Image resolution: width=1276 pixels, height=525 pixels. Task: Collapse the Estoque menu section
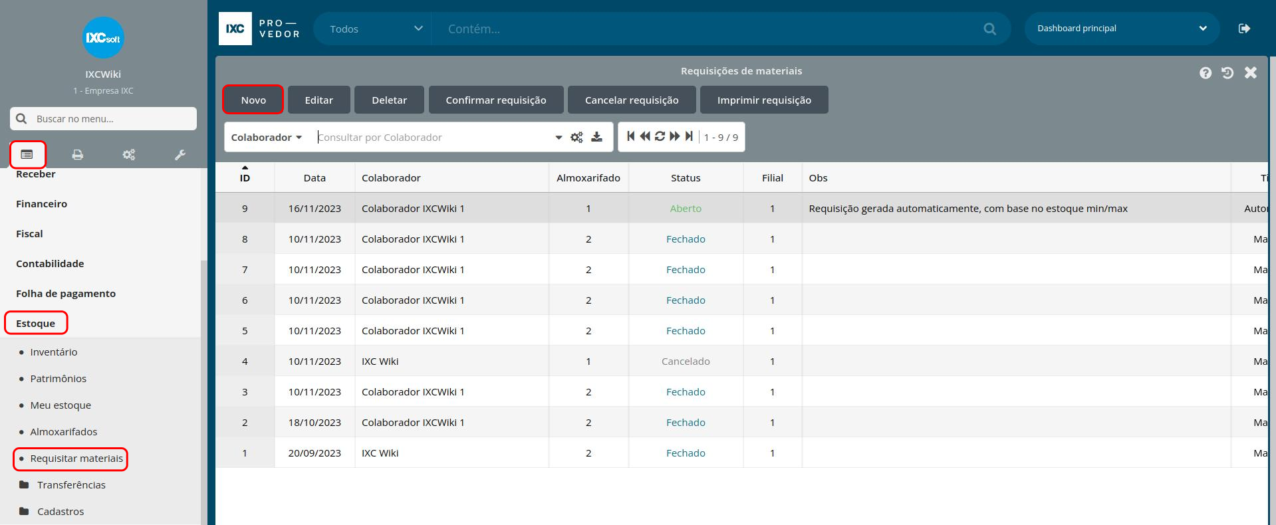coord(36,324)
